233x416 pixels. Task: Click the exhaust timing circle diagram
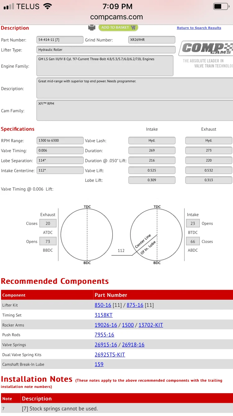87,235
